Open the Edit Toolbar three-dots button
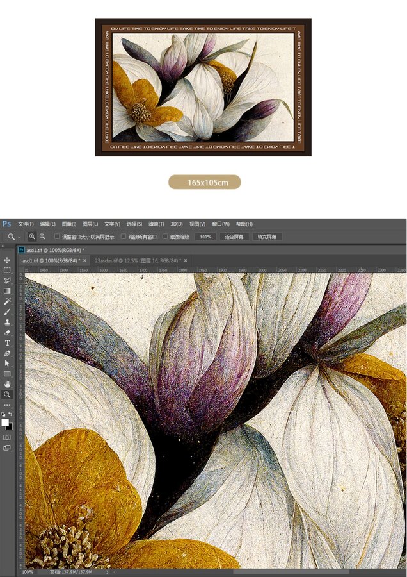Viewport: 407px width, 577px height. point(7,405)
